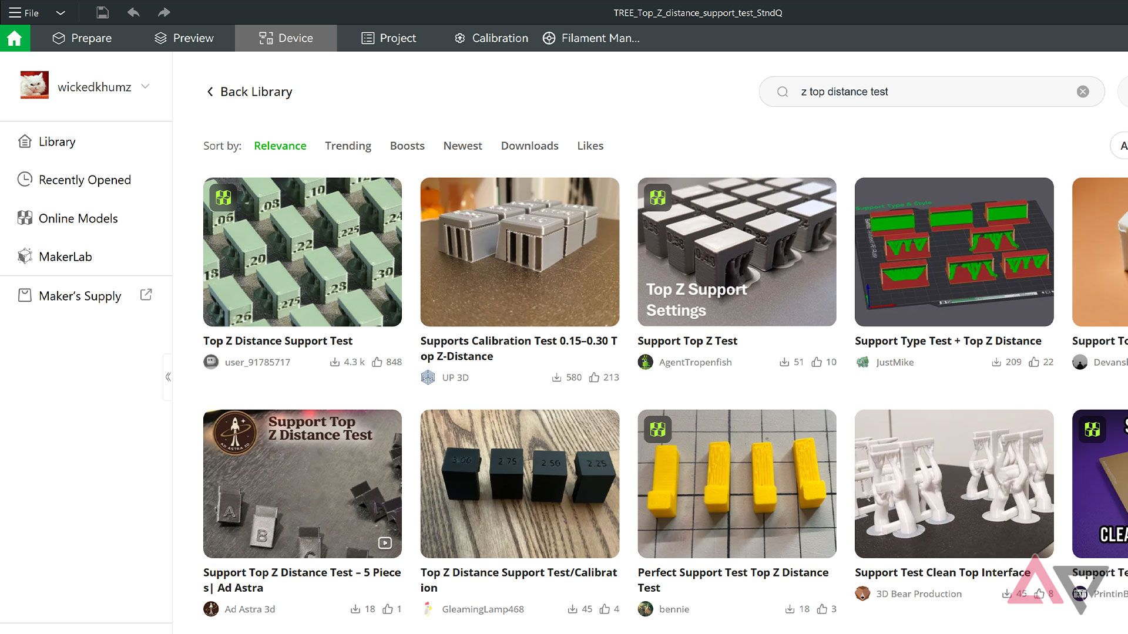Open the Filament Manager tab
This screenshot has height=634, width=1128.
591,38
